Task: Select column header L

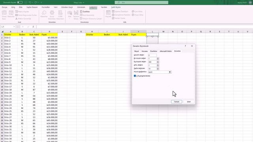Action: point(152,32)
